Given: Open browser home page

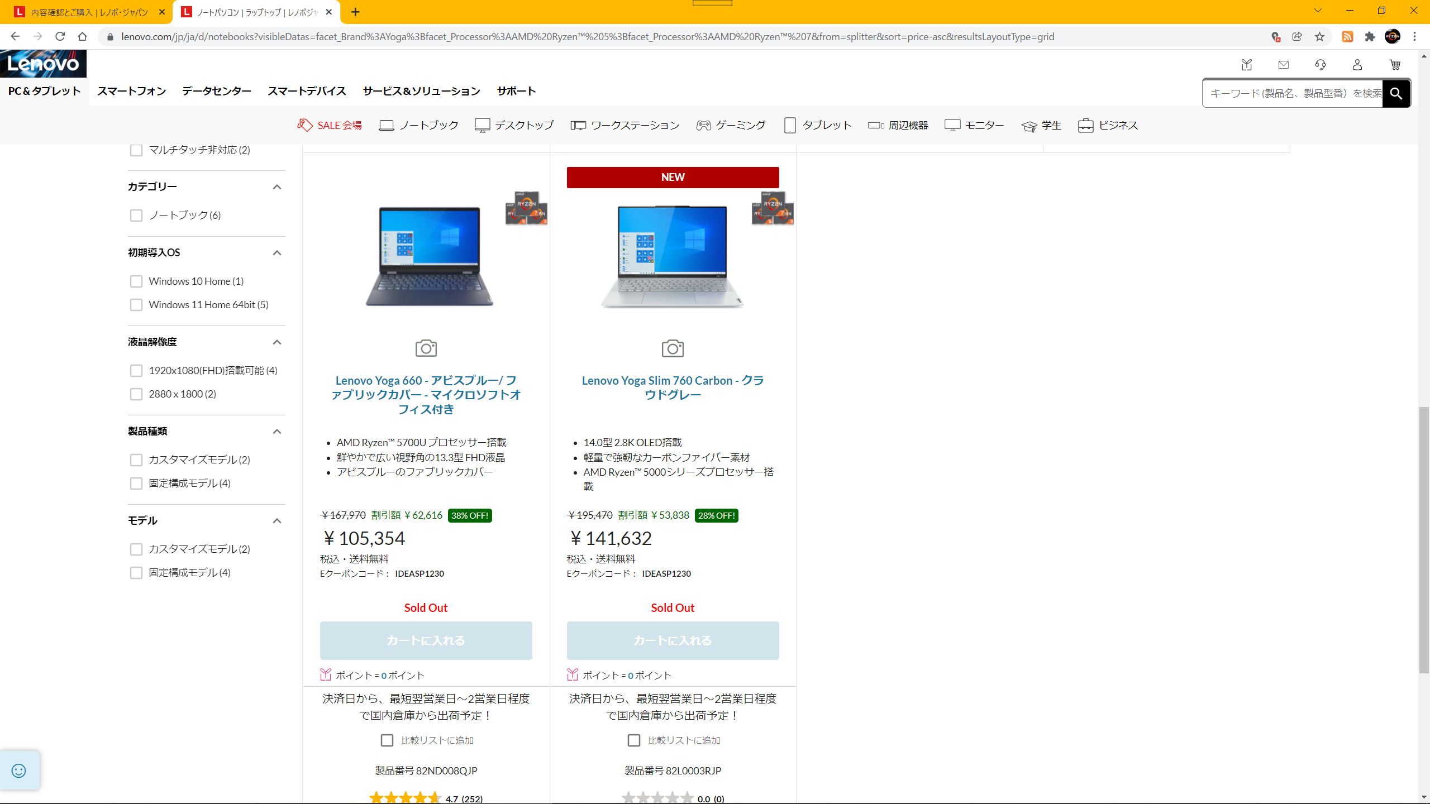Looking at the screenshot, I should click(83, 37).
